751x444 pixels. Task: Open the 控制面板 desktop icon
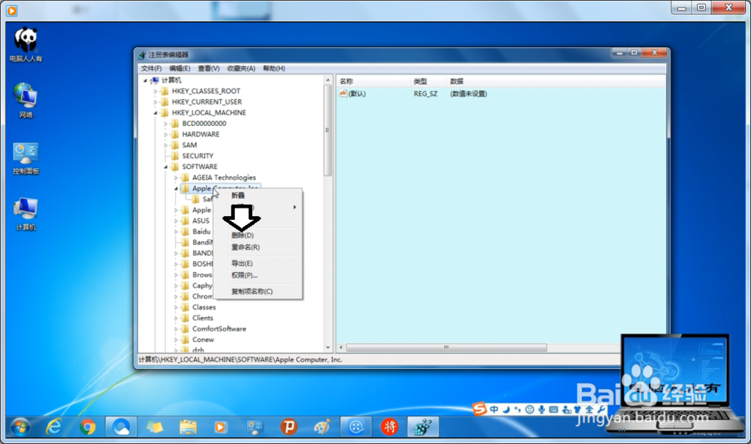pyautogui.click(x=26, y=158)
